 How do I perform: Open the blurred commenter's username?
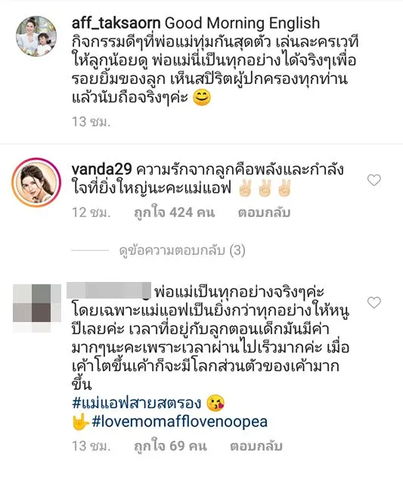click(109, 290)
